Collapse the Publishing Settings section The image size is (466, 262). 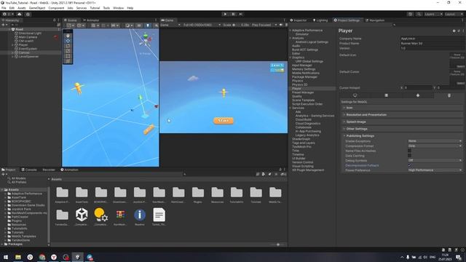[402, 136]
